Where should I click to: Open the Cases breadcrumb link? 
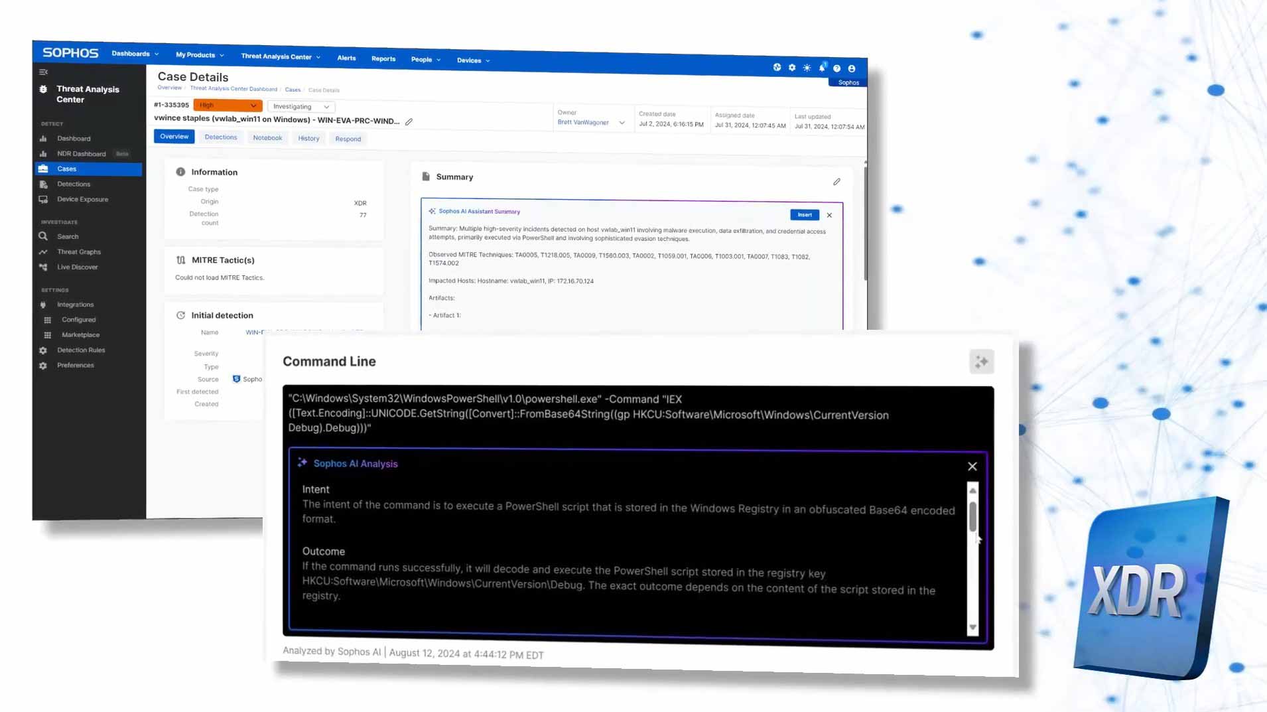click(293, 90)
